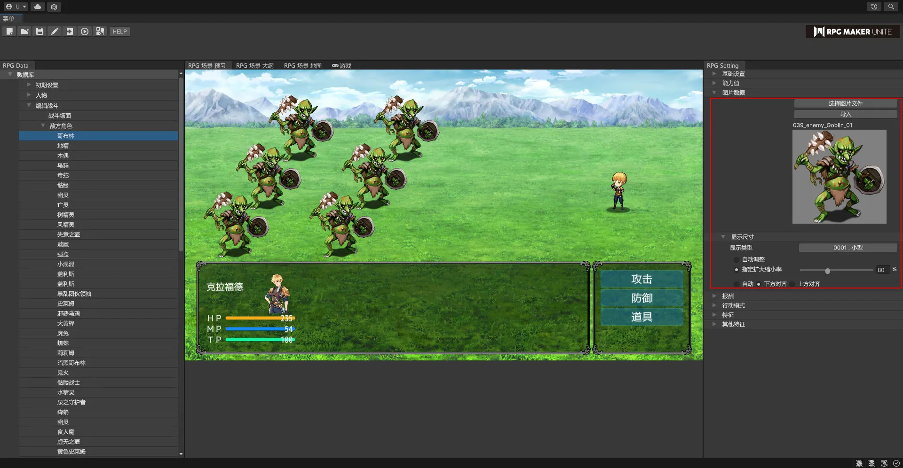Switch to the RPG 场景 地图 tab
The width and height of the screenshot is (903, 468).
pos(302,66)
